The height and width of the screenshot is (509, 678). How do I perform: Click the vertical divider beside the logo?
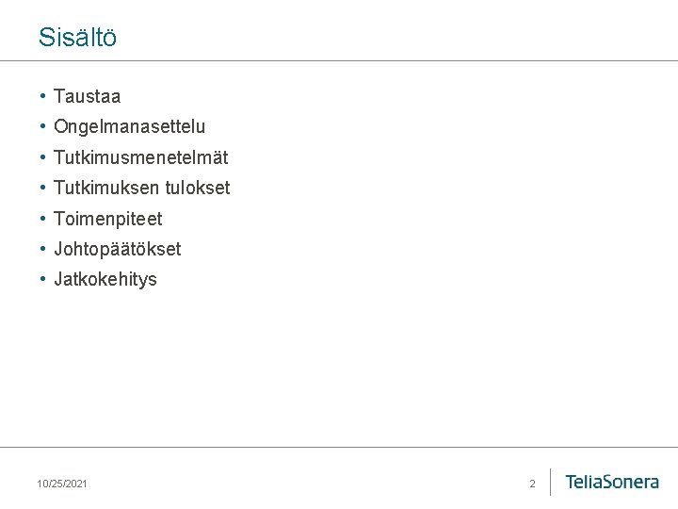point(551,482)
